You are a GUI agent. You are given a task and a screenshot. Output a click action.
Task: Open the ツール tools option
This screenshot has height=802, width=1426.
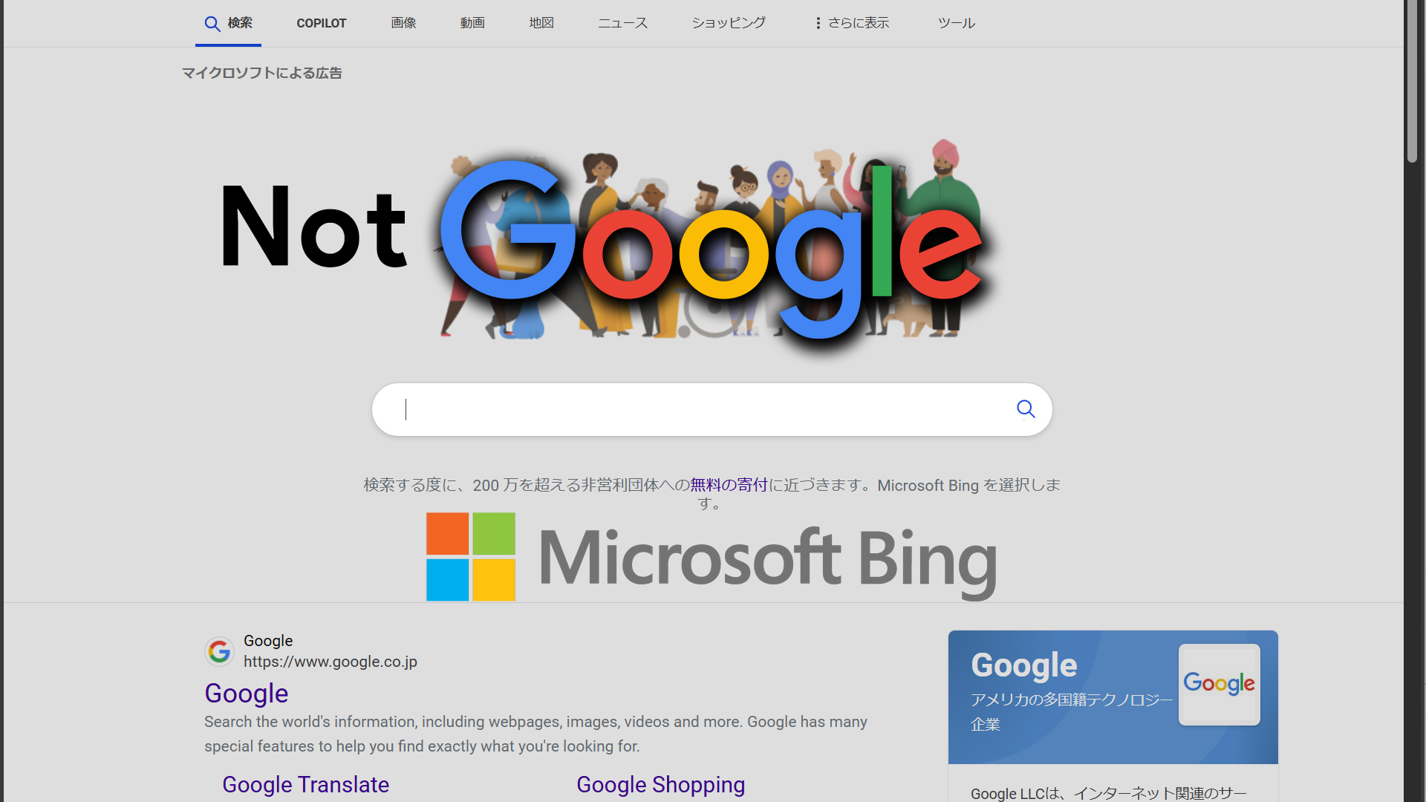point(957,23)
